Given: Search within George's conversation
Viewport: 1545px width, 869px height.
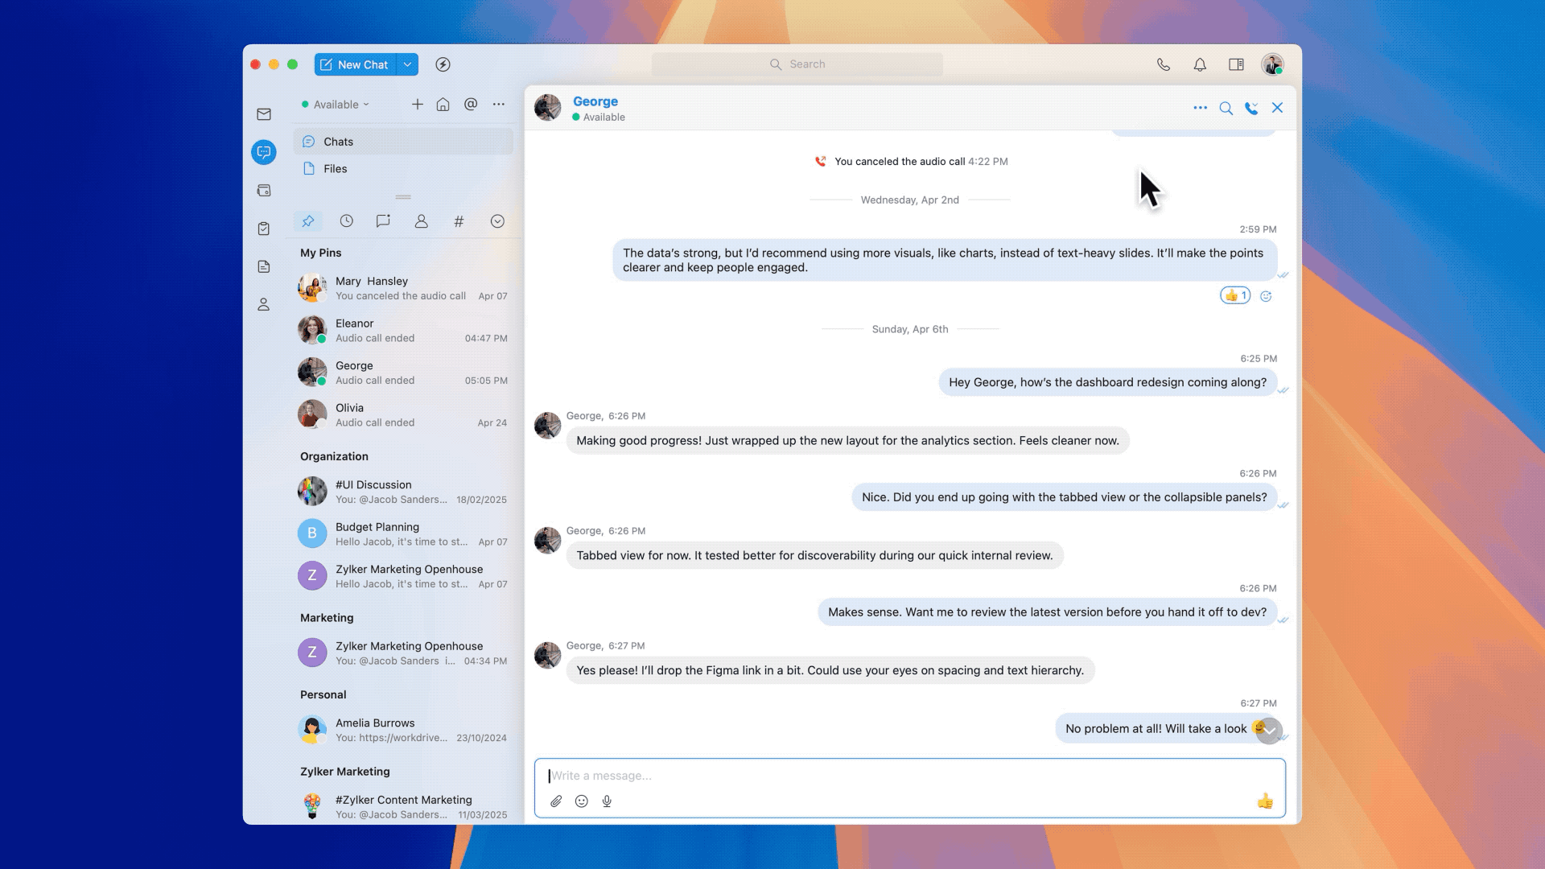Looking at the screenshot, I should [x=1226, y=108].
